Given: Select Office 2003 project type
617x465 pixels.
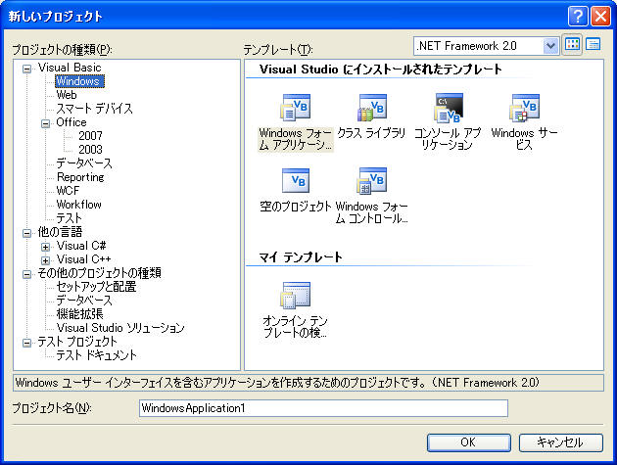Looking at the screenshot, I should (x=90, y=150).
